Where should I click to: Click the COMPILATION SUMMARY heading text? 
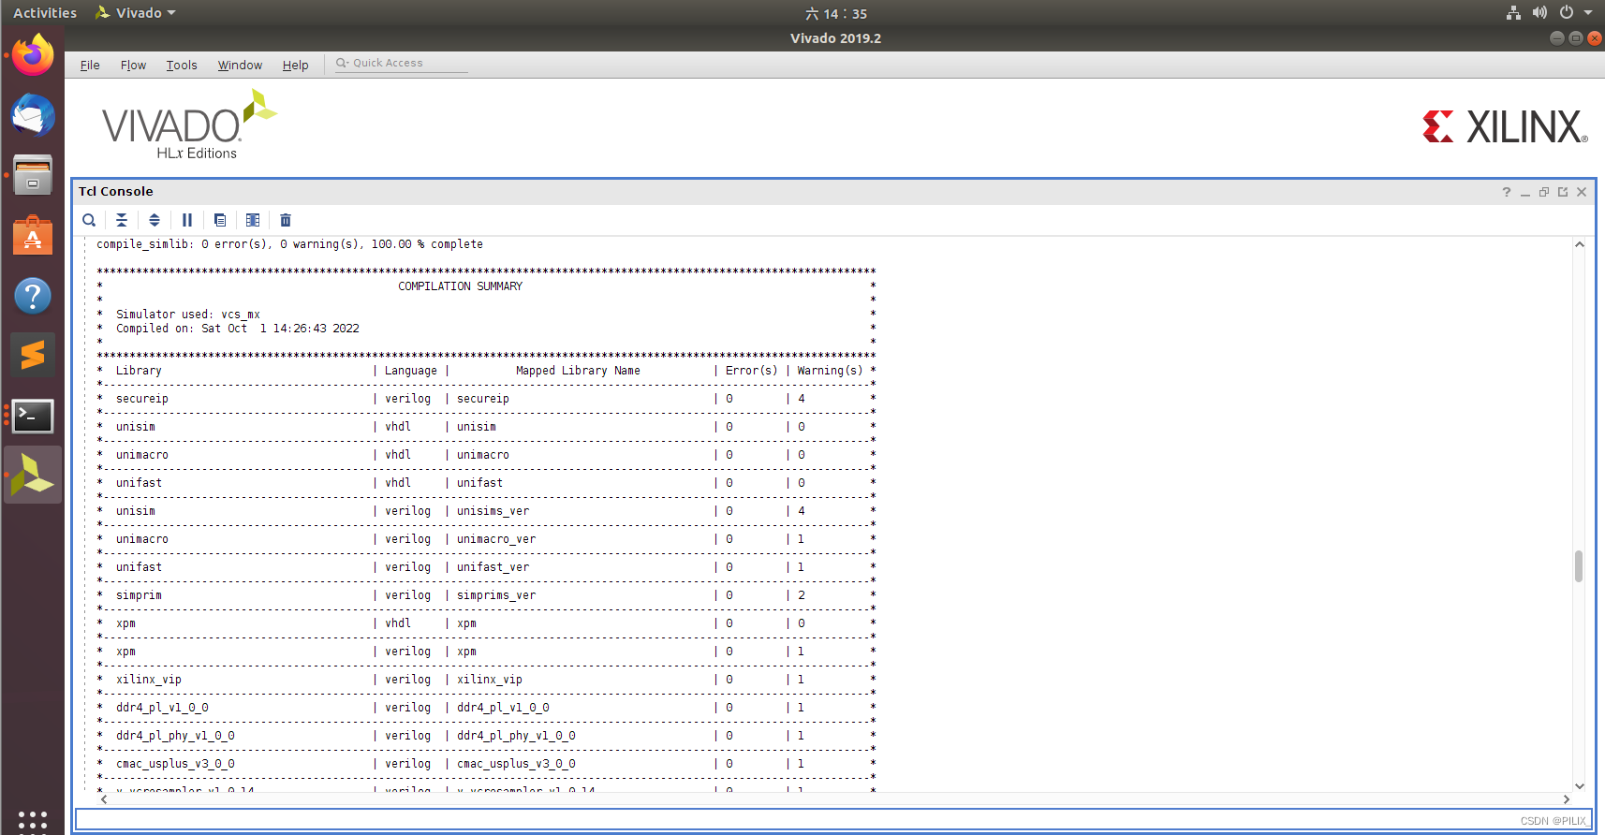click(x=460, y=286)
